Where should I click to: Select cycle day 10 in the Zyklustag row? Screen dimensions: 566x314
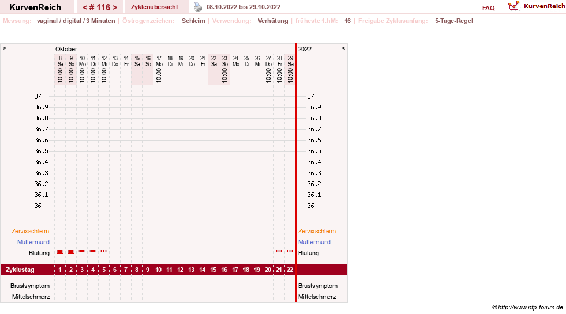coord(159,270)
